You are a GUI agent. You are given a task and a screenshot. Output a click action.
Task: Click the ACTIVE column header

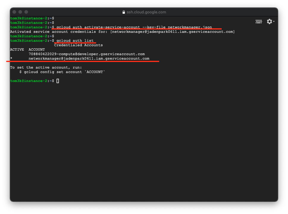coord(17,49)
